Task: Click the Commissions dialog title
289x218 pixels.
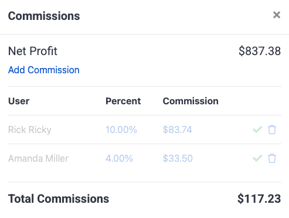Action: pyautogui.click(x=44, y=16)
